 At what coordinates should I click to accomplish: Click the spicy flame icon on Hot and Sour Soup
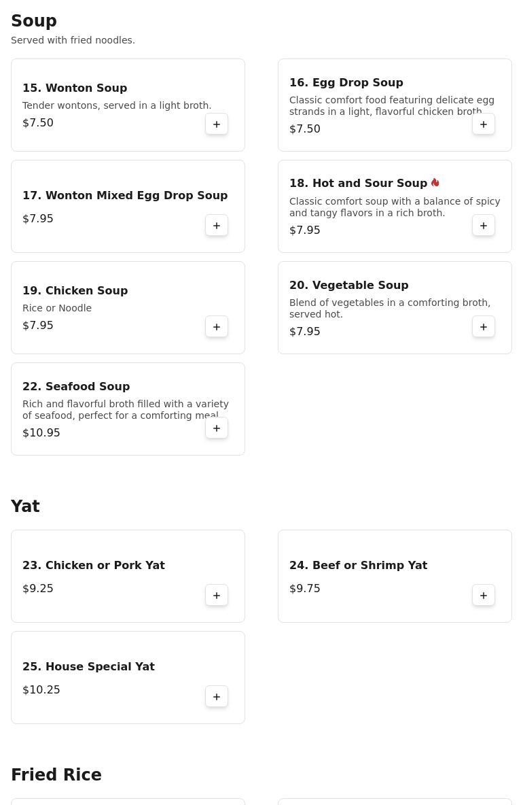click(435, 183)
